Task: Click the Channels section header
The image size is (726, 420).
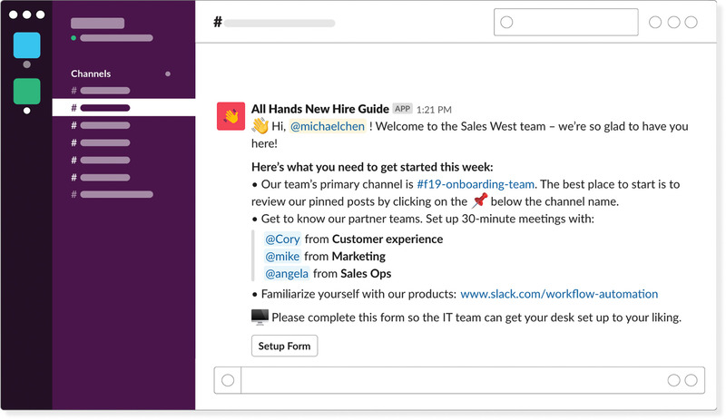Action: pos(91,73)
